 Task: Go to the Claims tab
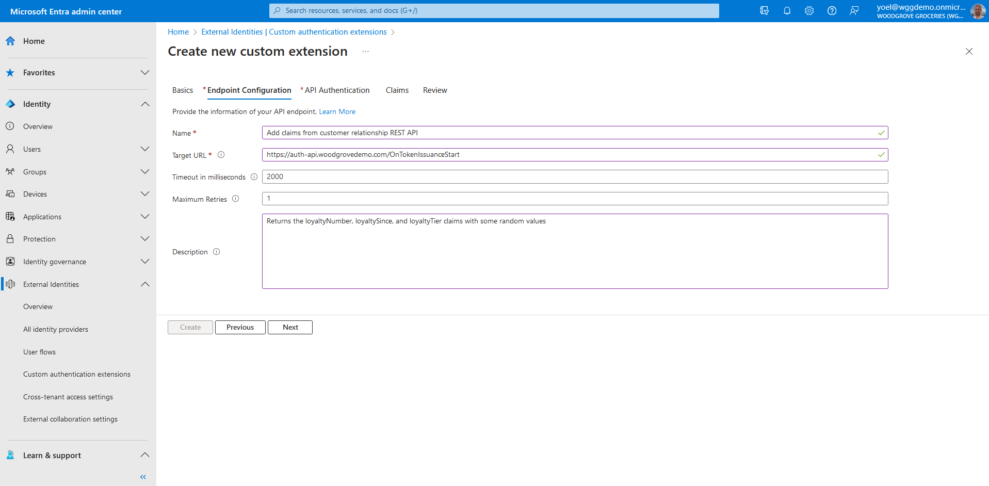[397, 90]
